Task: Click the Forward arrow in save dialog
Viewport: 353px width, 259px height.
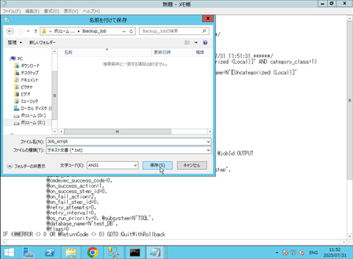Action: tap(20, 31)
